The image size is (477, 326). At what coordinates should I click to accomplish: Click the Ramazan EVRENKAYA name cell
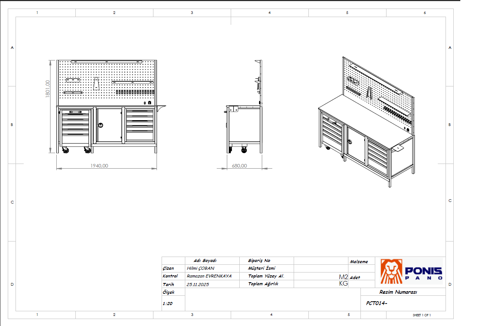click(209, 276)
